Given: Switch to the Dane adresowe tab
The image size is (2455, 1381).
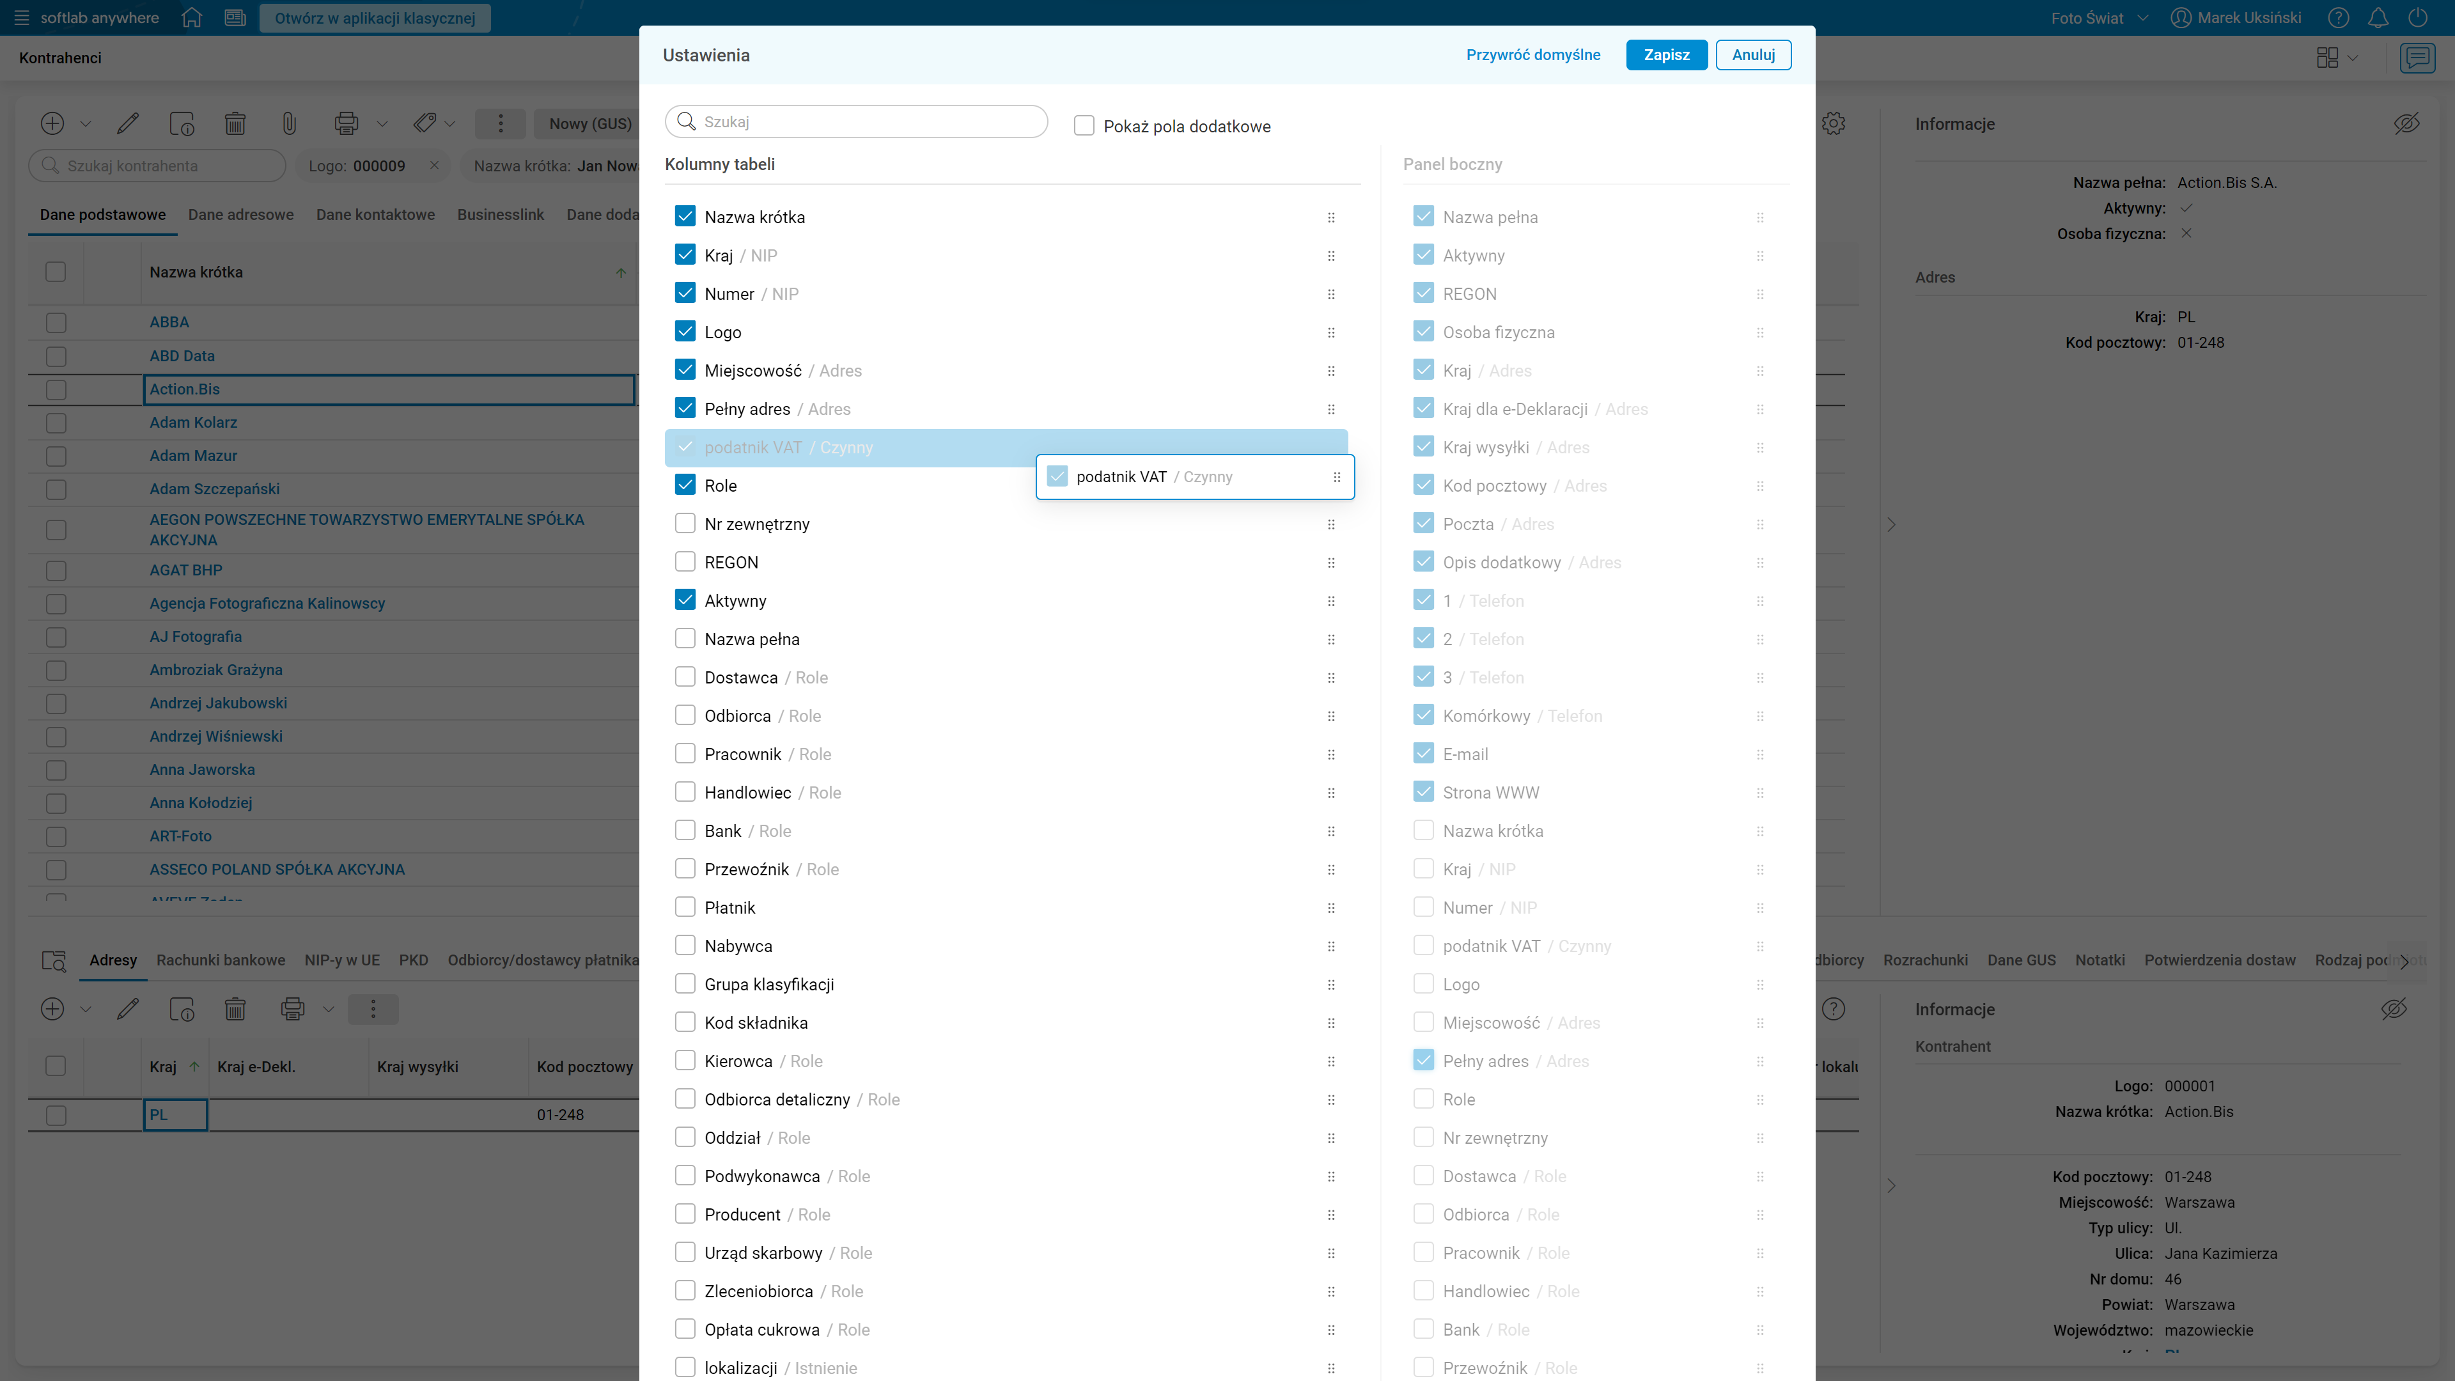Looking at the screenshot, I should (240, 214).
